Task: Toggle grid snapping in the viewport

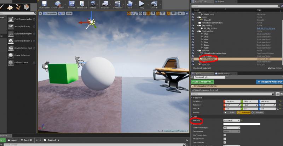Action: 149,13
